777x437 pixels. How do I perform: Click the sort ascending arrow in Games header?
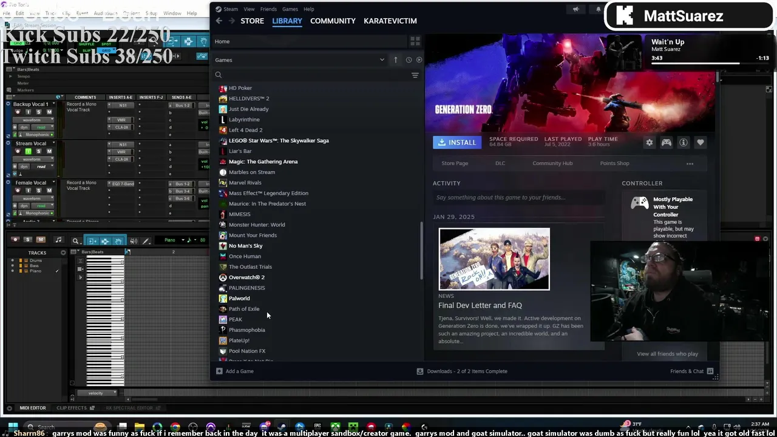[x=395, y=59]
